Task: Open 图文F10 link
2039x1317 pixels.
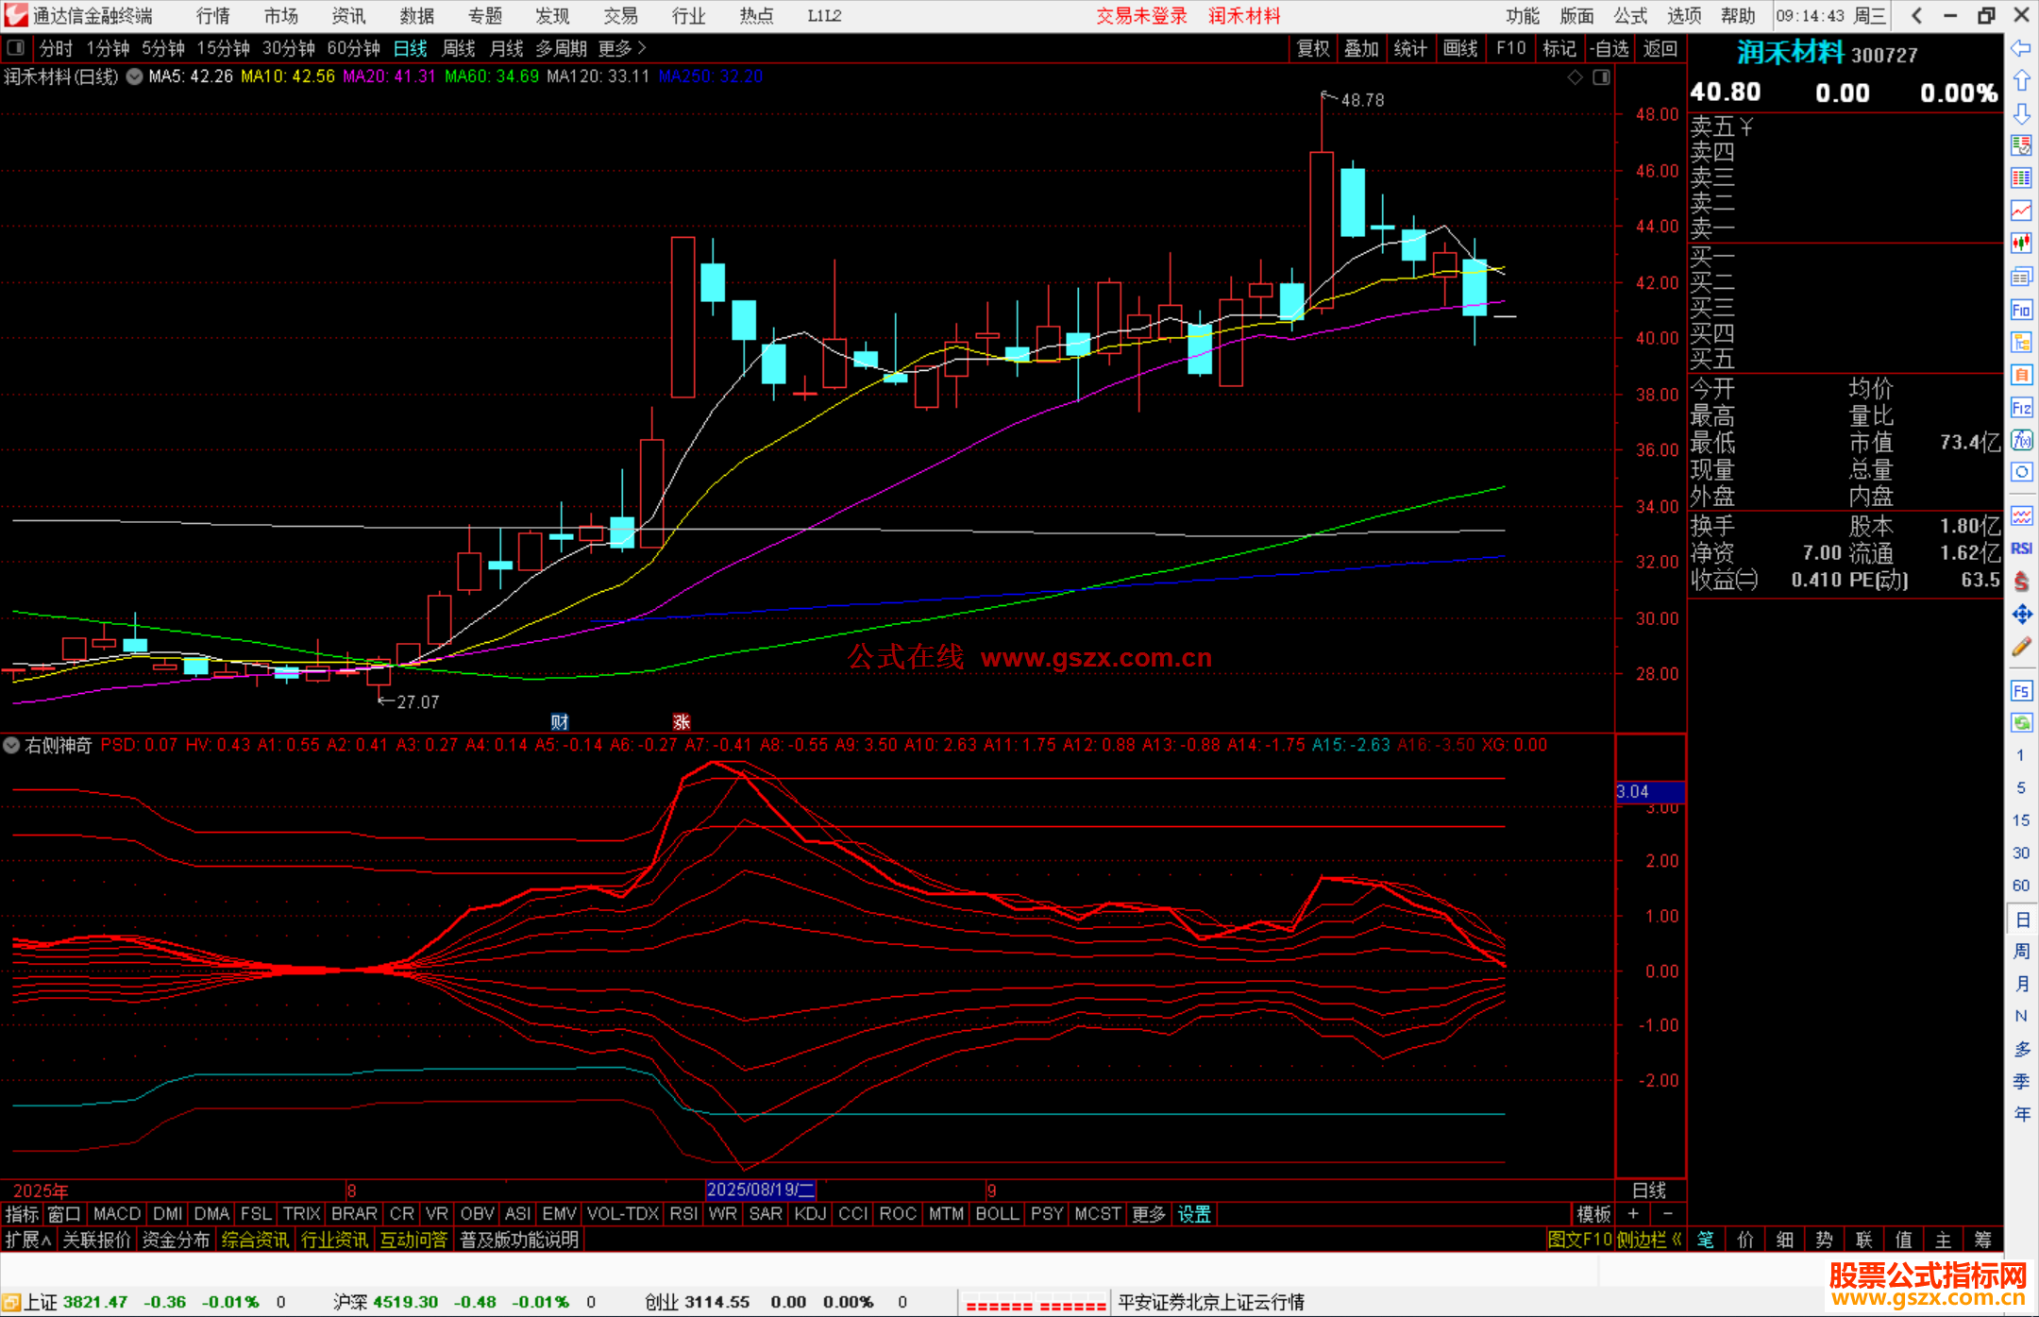Action: 1580,1240
